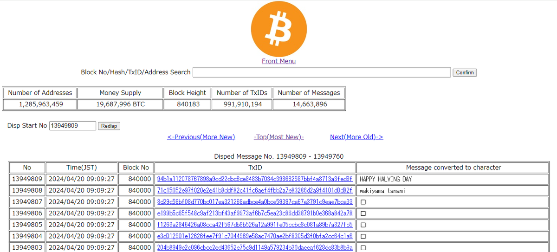Click message number cell '13949804'
Viewport: 557px width, 252px height.
tap(27, 236)
